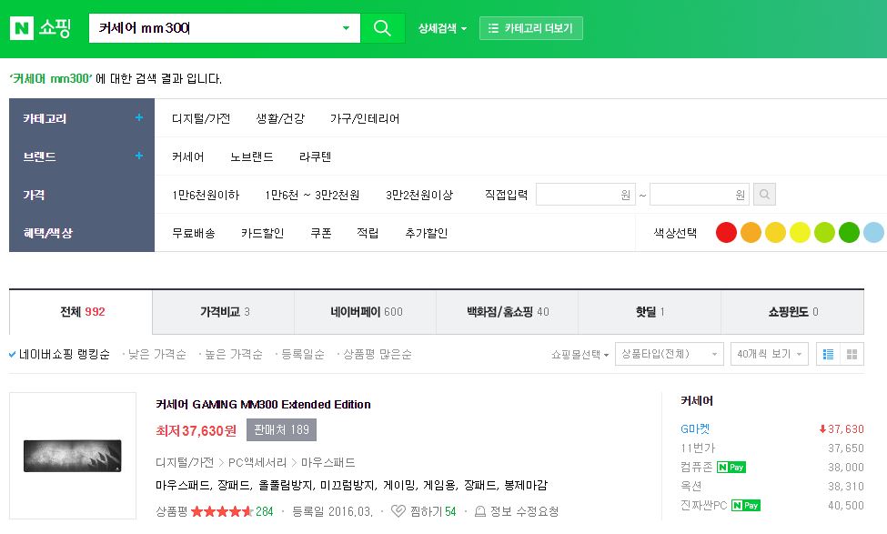Screen dimensions: 887x534
Task: Open the 옥션 seller link
Action: click(690, 487)
